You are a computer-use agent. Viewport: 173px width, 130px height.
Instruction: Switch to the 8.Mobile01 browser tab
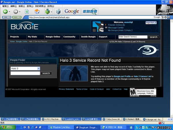point(132,119)
